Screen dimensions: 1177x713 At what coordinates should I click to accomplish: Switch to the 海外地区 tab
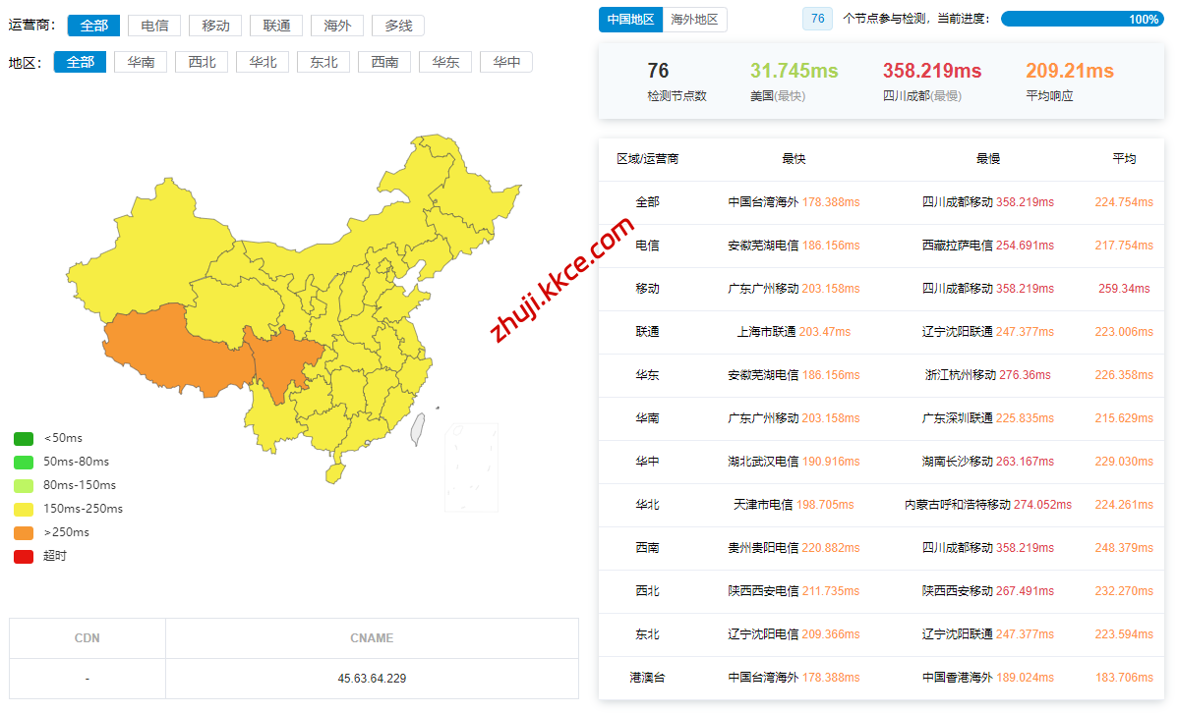[694, 20]
